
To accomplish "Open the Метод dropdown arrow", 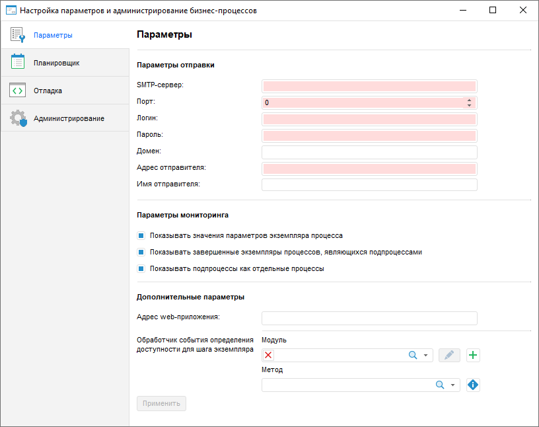I will click(x=453, y=385).
